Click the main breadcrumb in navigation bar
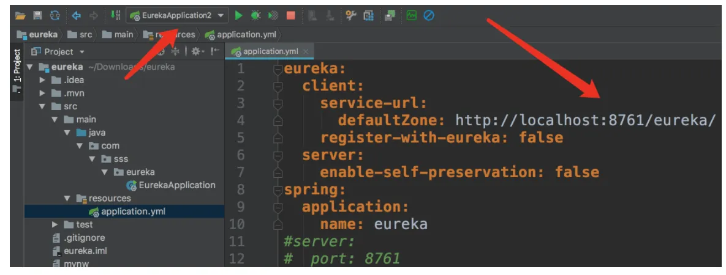 118,35
